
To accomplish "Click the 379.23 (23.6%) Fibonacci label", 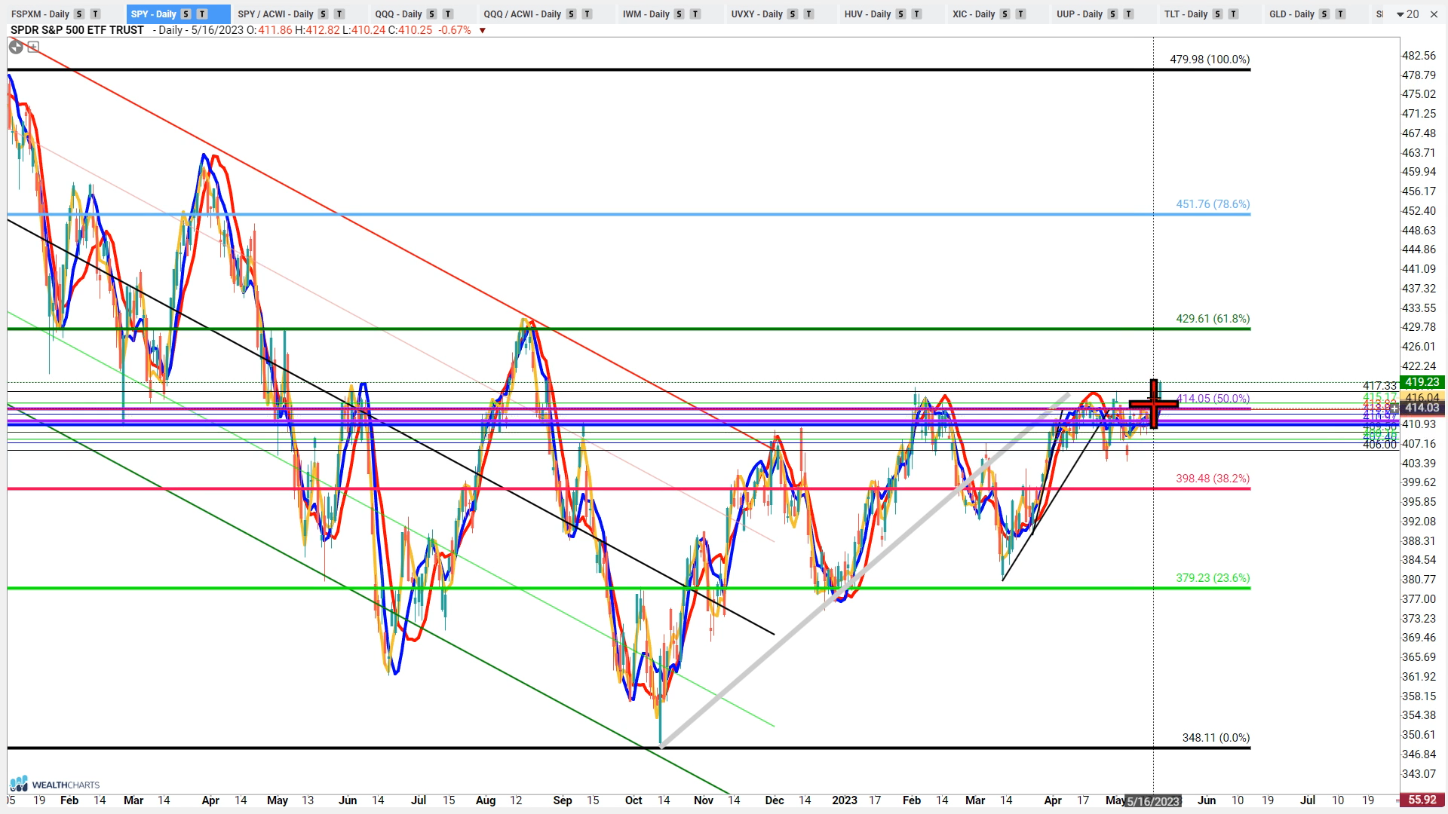I will pos(1213,578).
